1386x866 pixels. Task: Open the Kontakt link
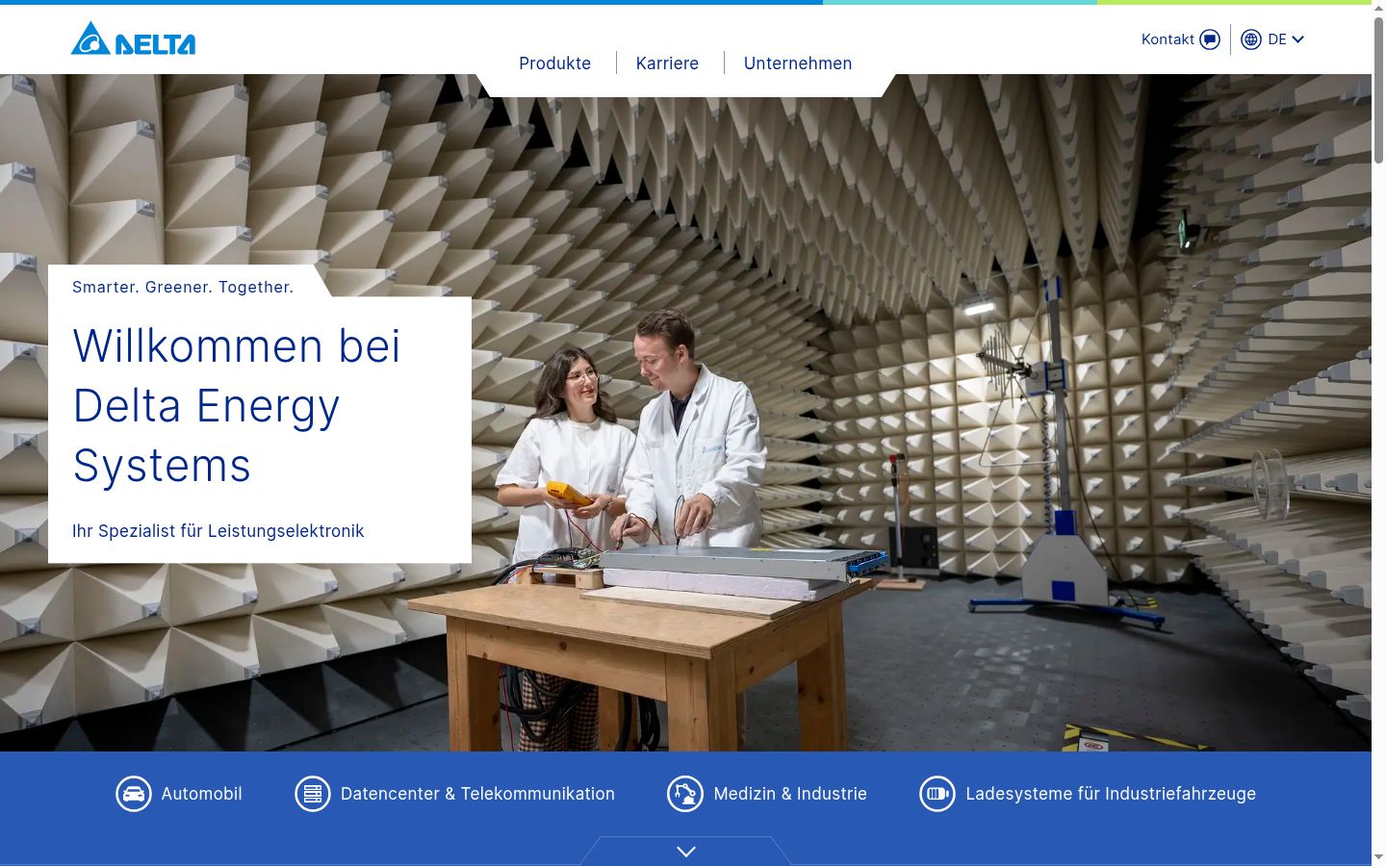[x=1168, y=39]
